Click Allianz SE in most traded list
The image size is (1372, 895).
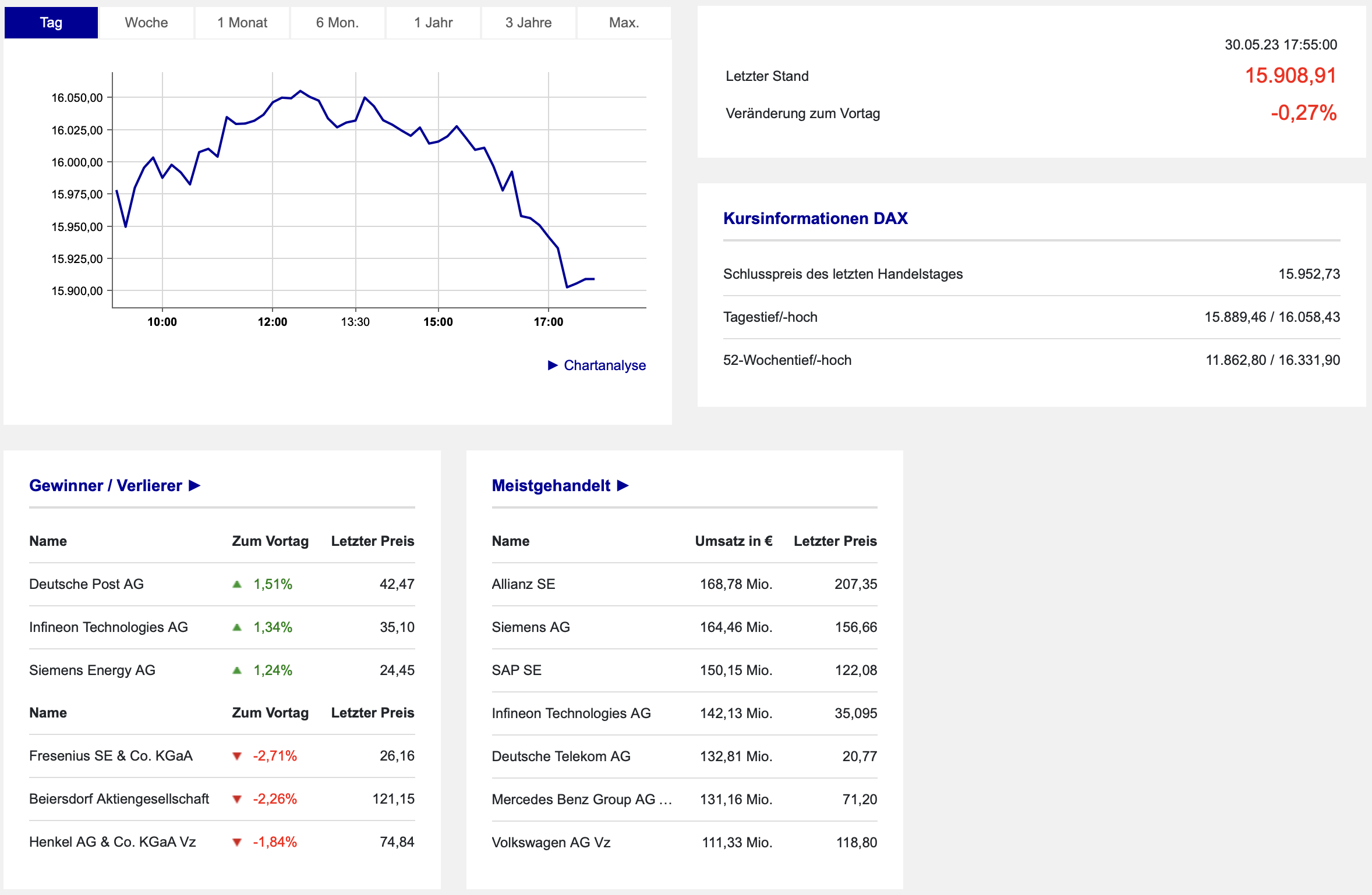524,584
